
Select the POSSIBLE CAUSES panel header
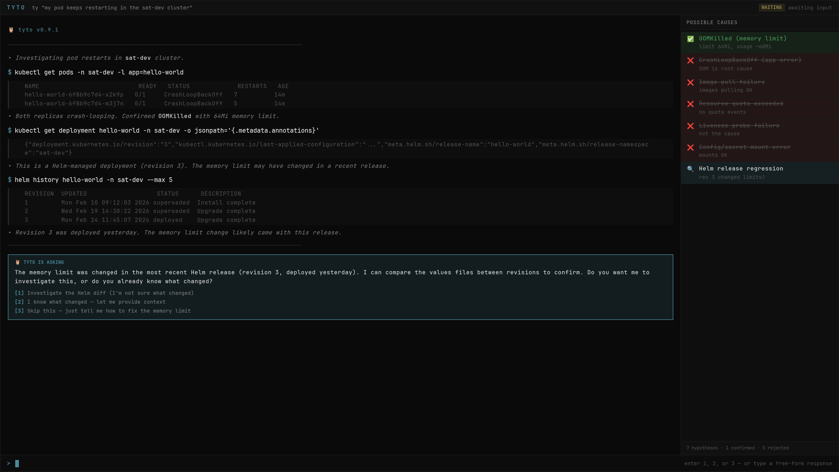tap(712, 22)
